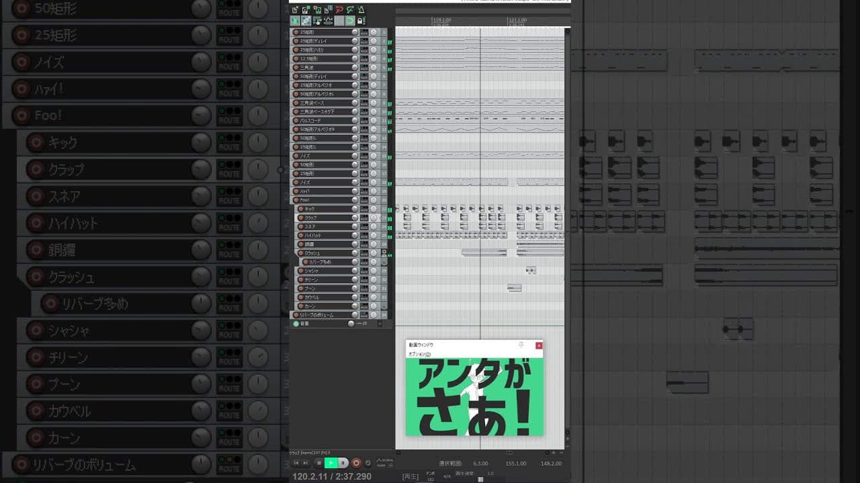The width and height of the screenshot is (860, 483).
Task: Toggle the transport Repeat loop button
Action: point(368,463)
